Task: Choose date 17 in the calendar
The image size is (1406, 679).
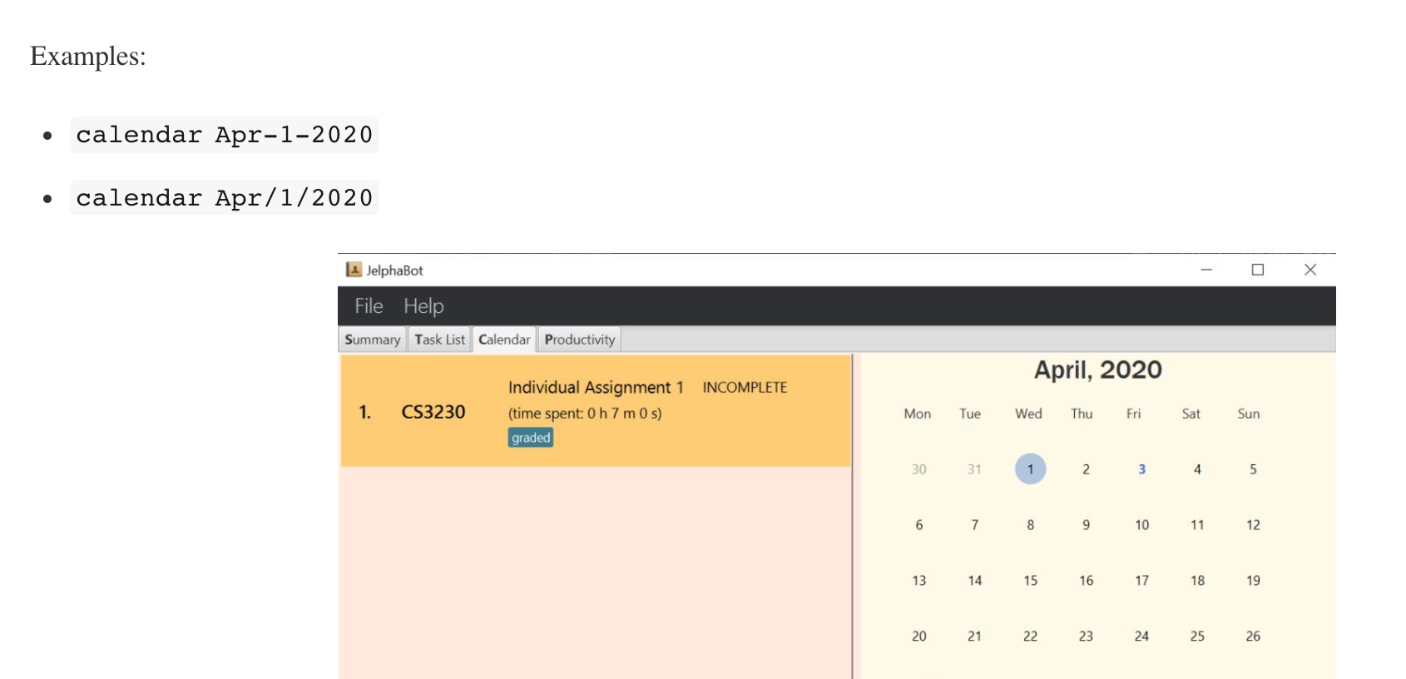Action: [x=1141, y=581]
